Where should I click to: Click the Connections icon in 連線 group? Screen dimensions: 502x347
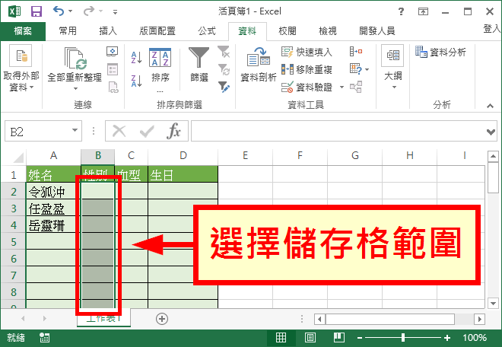tap(113, 52)
